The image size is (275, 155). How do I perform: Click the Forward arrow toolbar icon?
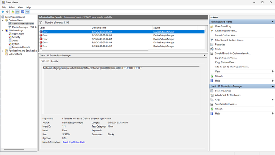pos(7,12)
